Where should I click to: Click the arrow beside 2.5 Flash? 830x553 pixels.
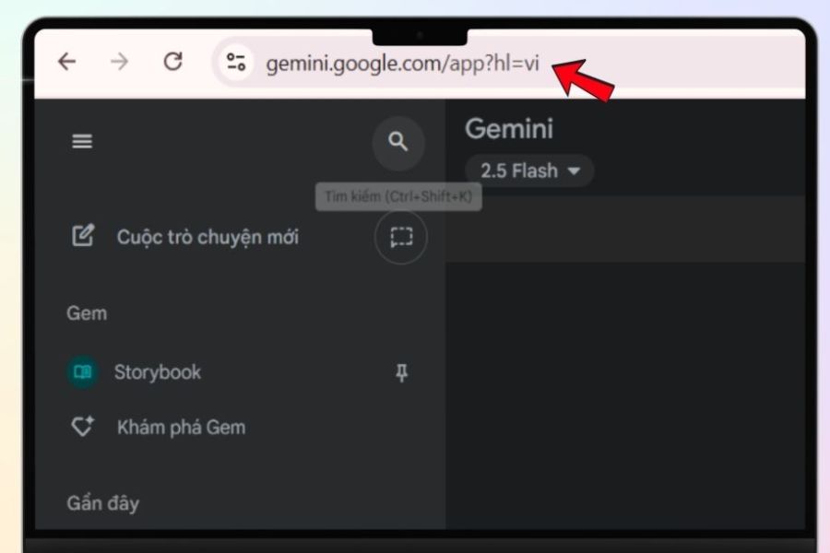[575, 171]
